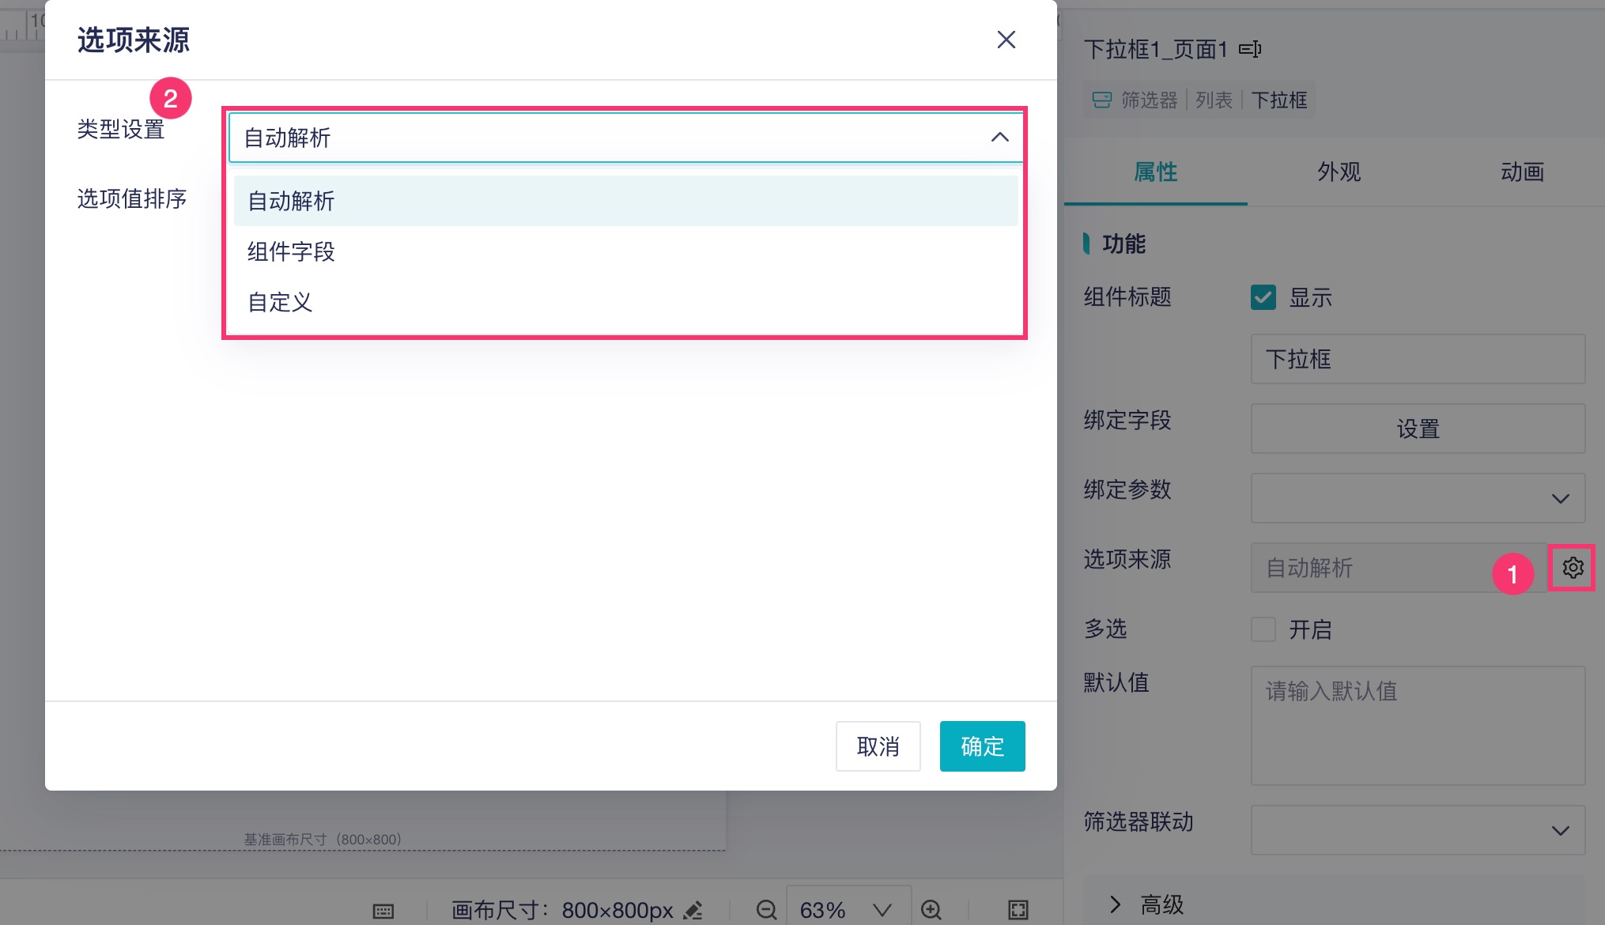The width and height of the screenshot is (1605, 925).
Task: Expand the 筛选器联动 dropdown
Action: (1417, 830)
